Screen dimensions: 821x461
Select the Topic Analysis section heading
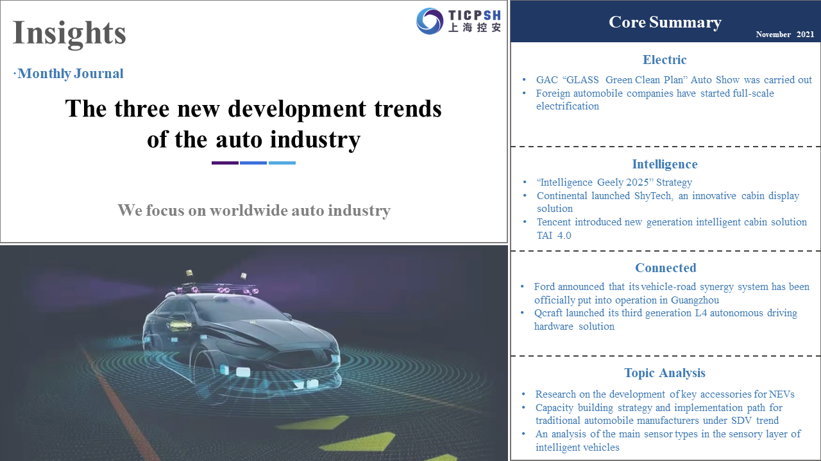tap(664, 373)
